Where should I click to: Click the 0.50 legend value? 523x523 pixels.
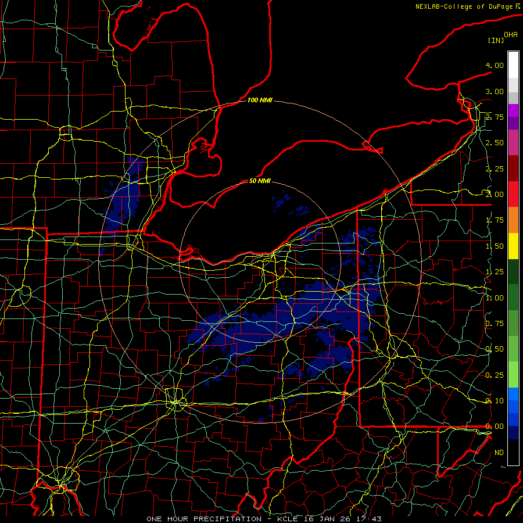(495, 349)
